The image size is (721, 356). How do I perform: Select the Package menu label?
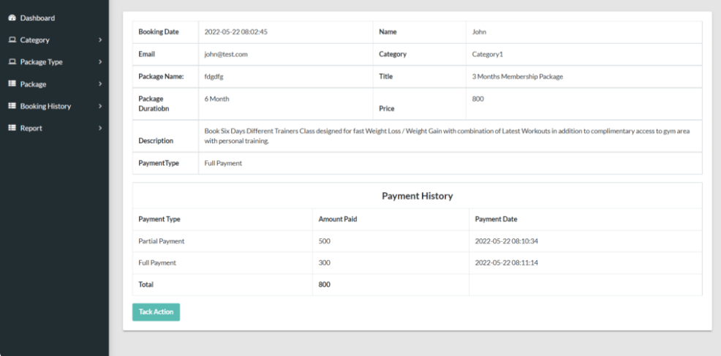pos(33,84)
